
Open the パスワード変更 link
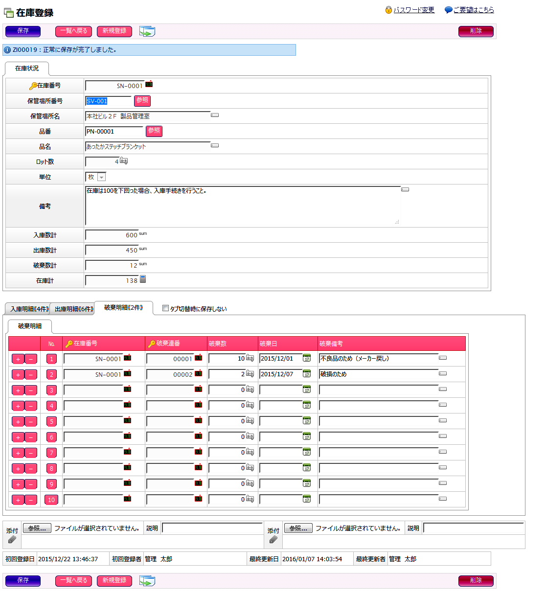(x=413, y=10)
